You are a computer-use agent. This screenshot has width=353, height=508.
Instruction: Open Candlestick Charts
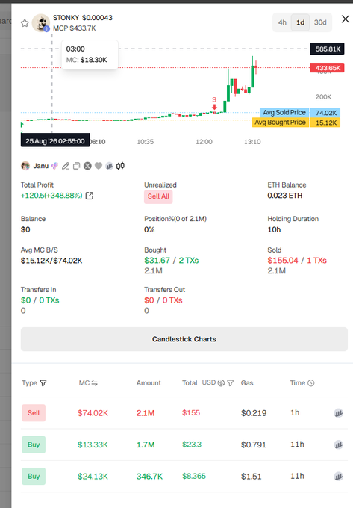tap(184, 339)
